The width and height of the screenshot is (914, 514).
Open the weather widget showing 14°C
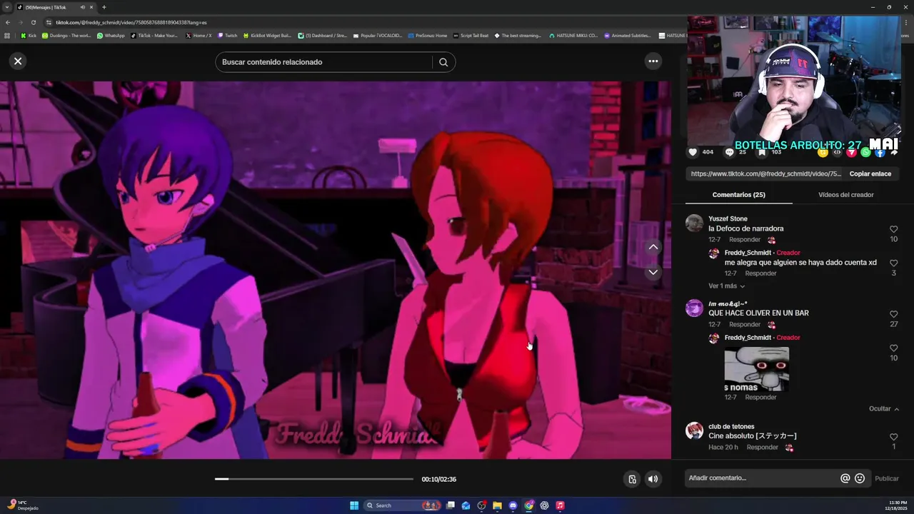(23, 505)
